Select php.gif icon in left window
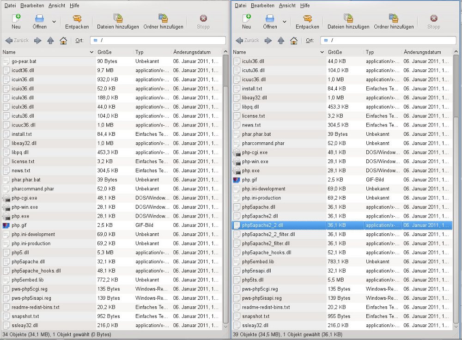This screenshot has width=462, height=340. click(x=6, y=225)
